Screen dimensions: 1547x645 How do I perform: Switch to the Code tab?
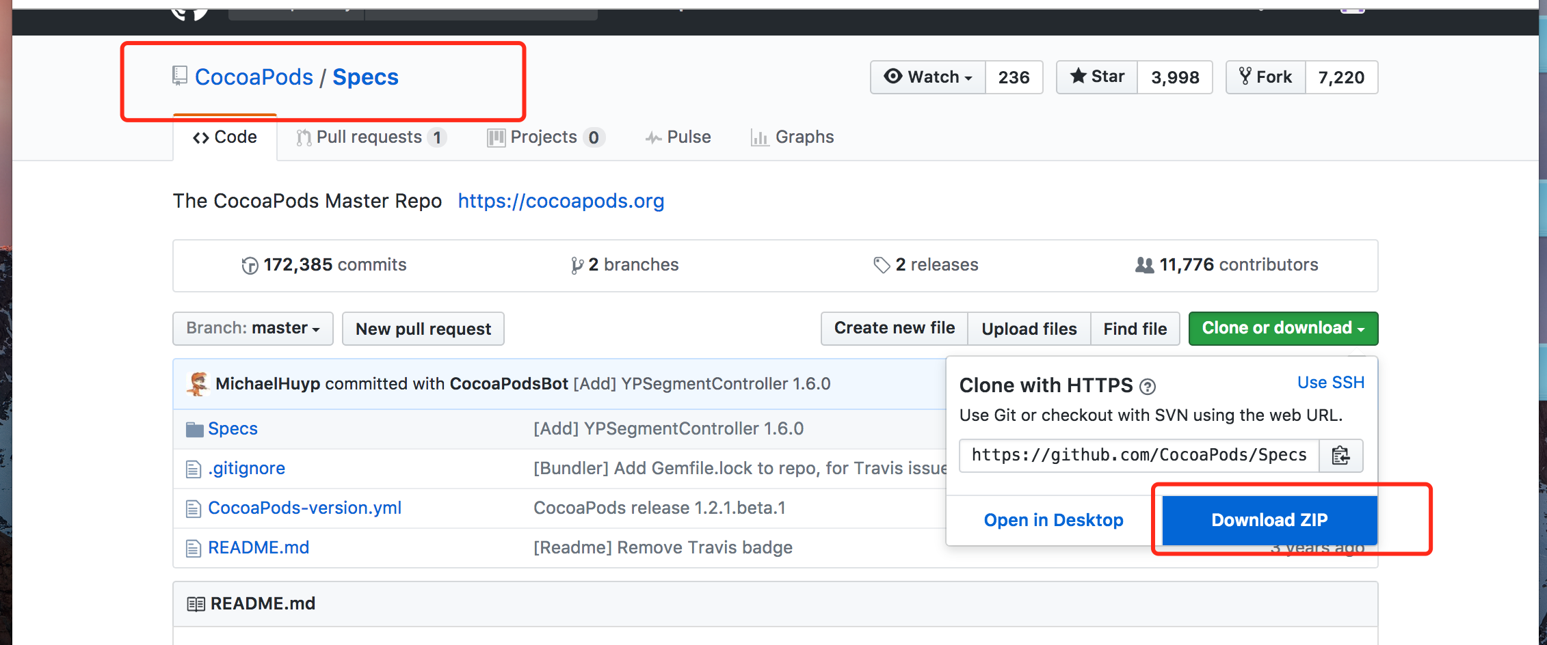(x=225, y=137)
